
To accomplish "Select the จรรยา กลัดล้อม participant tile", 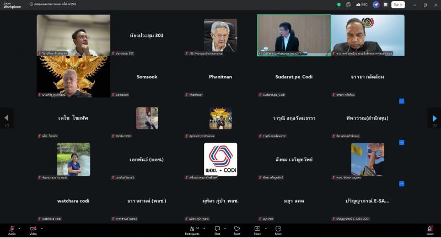I will coord(368,77).
